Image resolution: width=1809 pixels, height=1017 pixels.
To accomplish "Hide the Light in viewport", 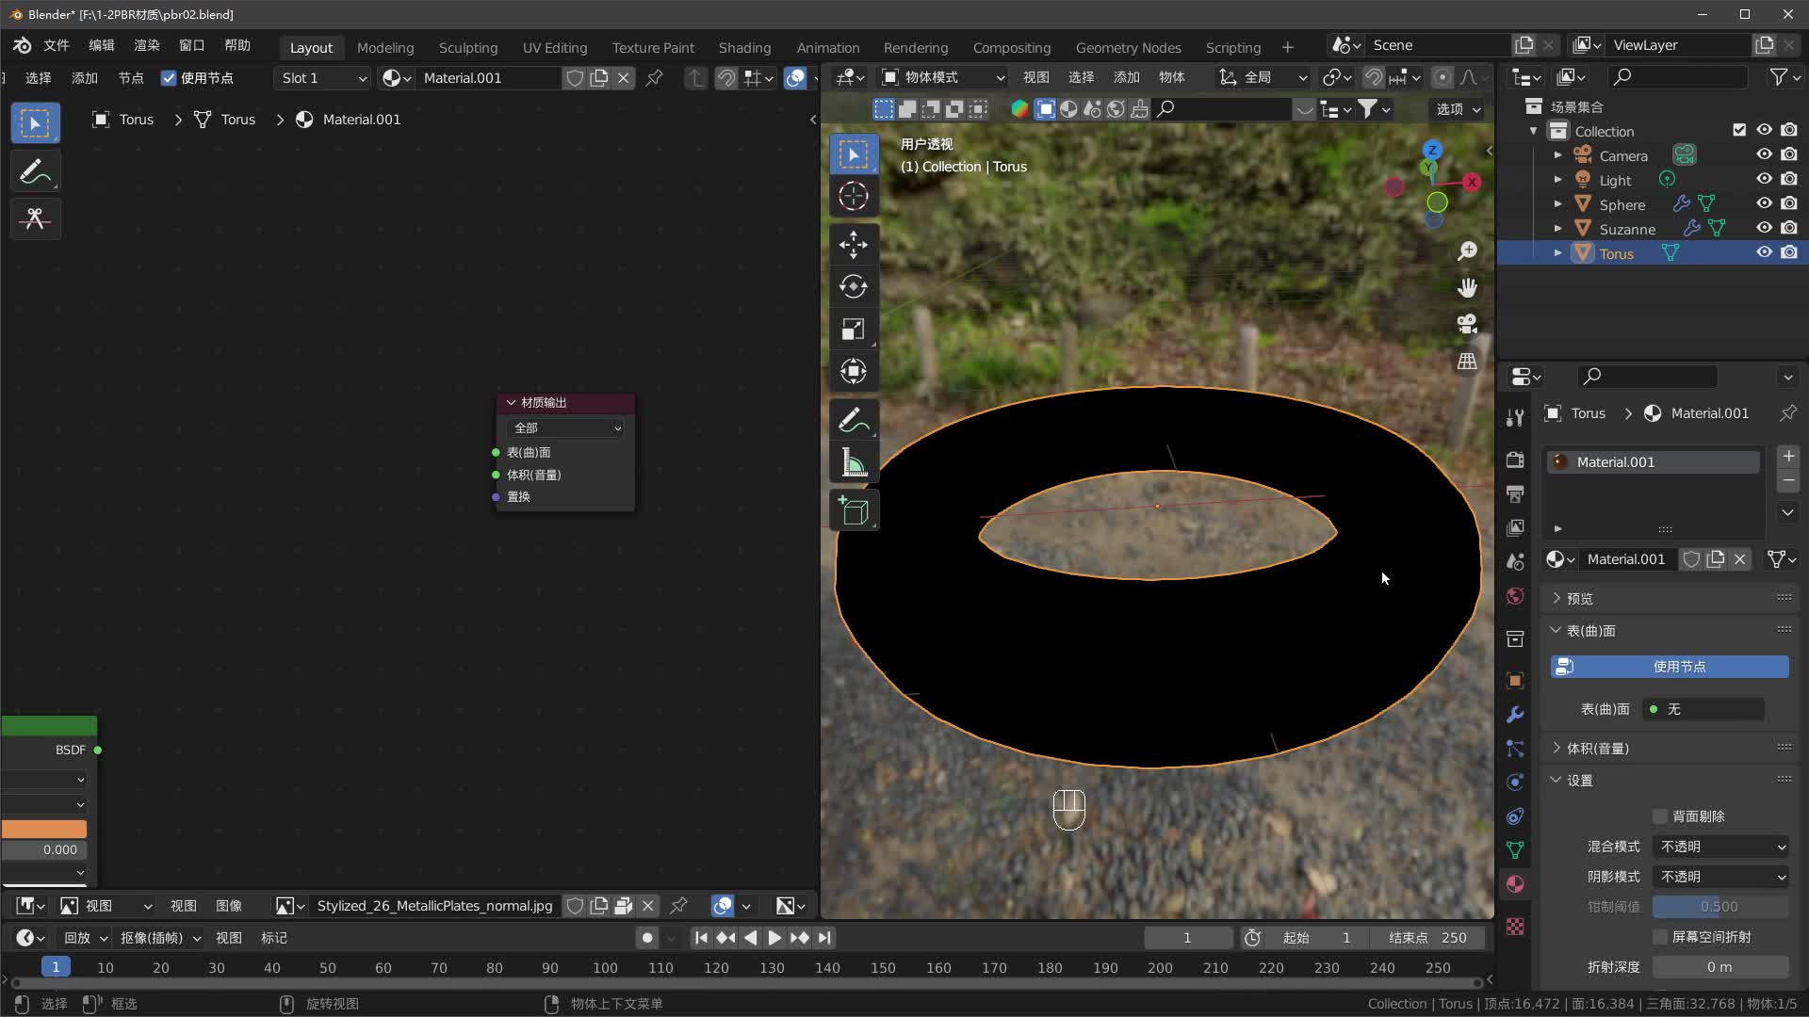I will (1764, 179).
